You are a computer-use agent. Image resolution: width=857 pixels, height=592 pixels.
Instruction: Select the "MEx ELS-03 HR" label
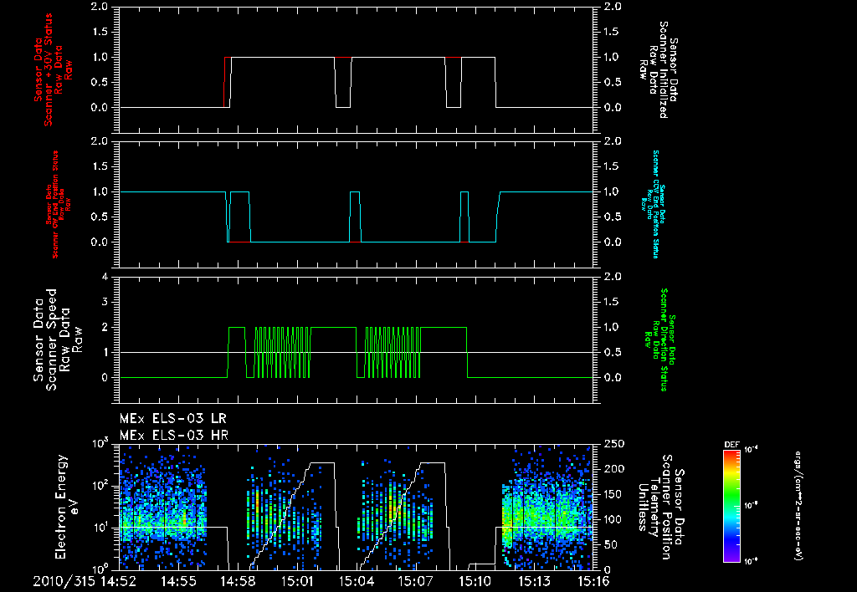click(173, 436)
